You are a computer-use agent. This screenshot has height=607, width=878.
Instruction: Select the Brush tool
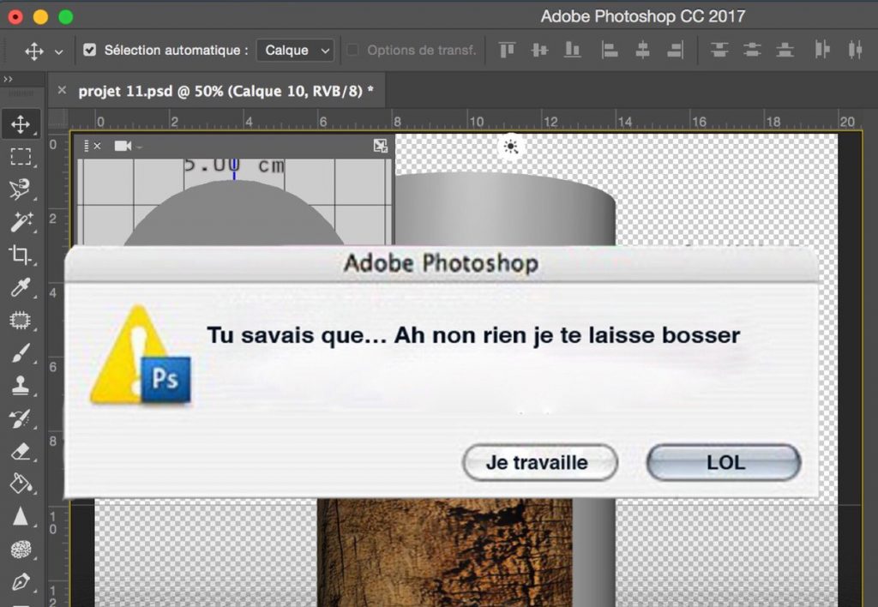[21, 352]
